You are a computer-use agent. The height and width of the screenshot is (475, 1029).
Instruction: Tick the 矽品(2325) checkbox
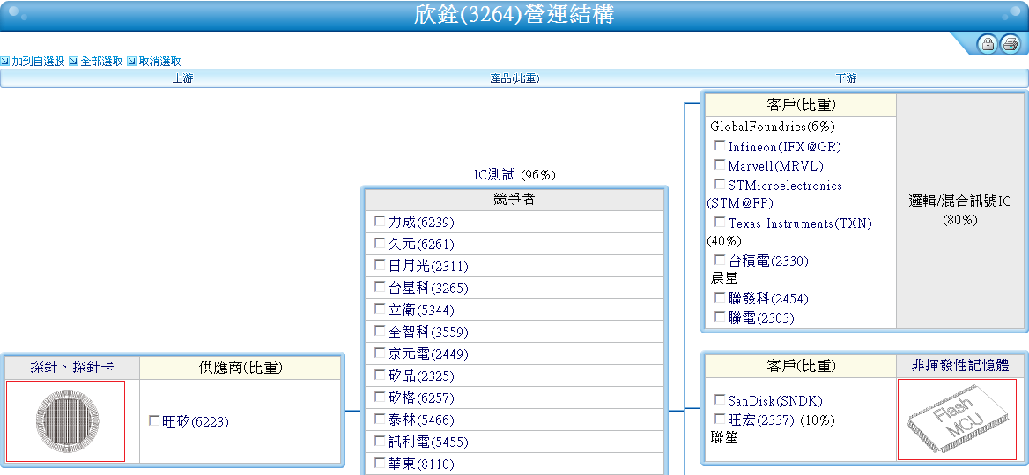tap(380, 376)
